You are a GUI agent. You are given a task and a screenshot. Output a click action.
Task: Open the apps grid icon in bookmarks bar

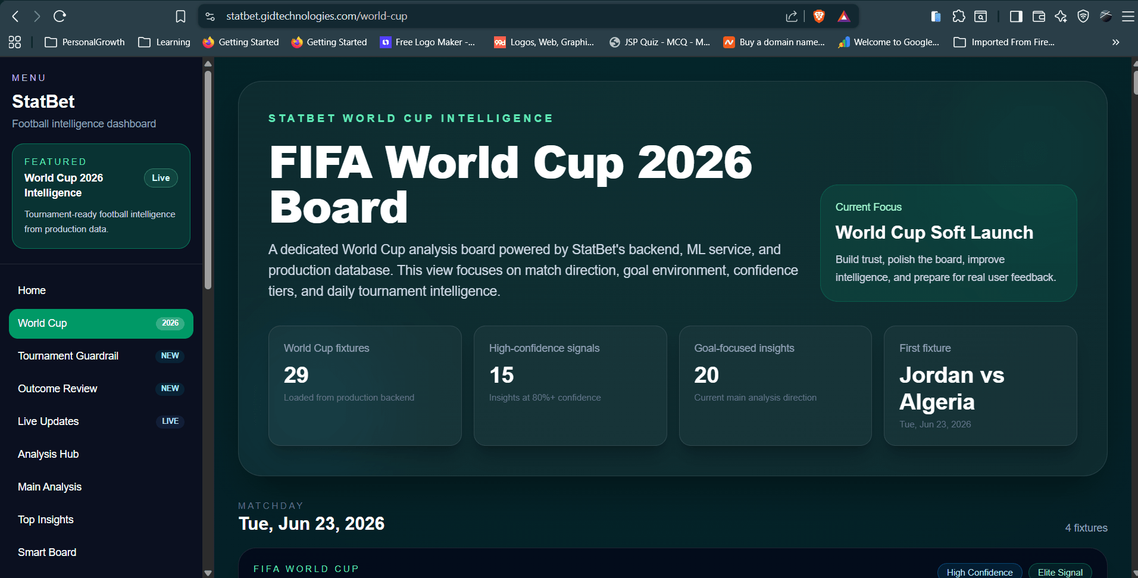[15, 42]
